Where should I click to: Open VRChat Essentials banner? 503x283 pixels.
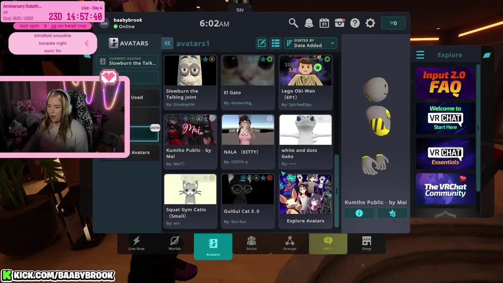point(445,153)
